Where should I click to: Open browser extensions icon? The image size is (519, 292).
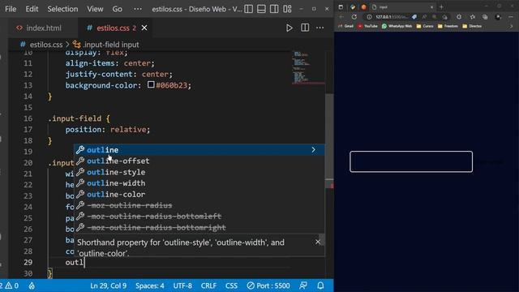[459, 17]
